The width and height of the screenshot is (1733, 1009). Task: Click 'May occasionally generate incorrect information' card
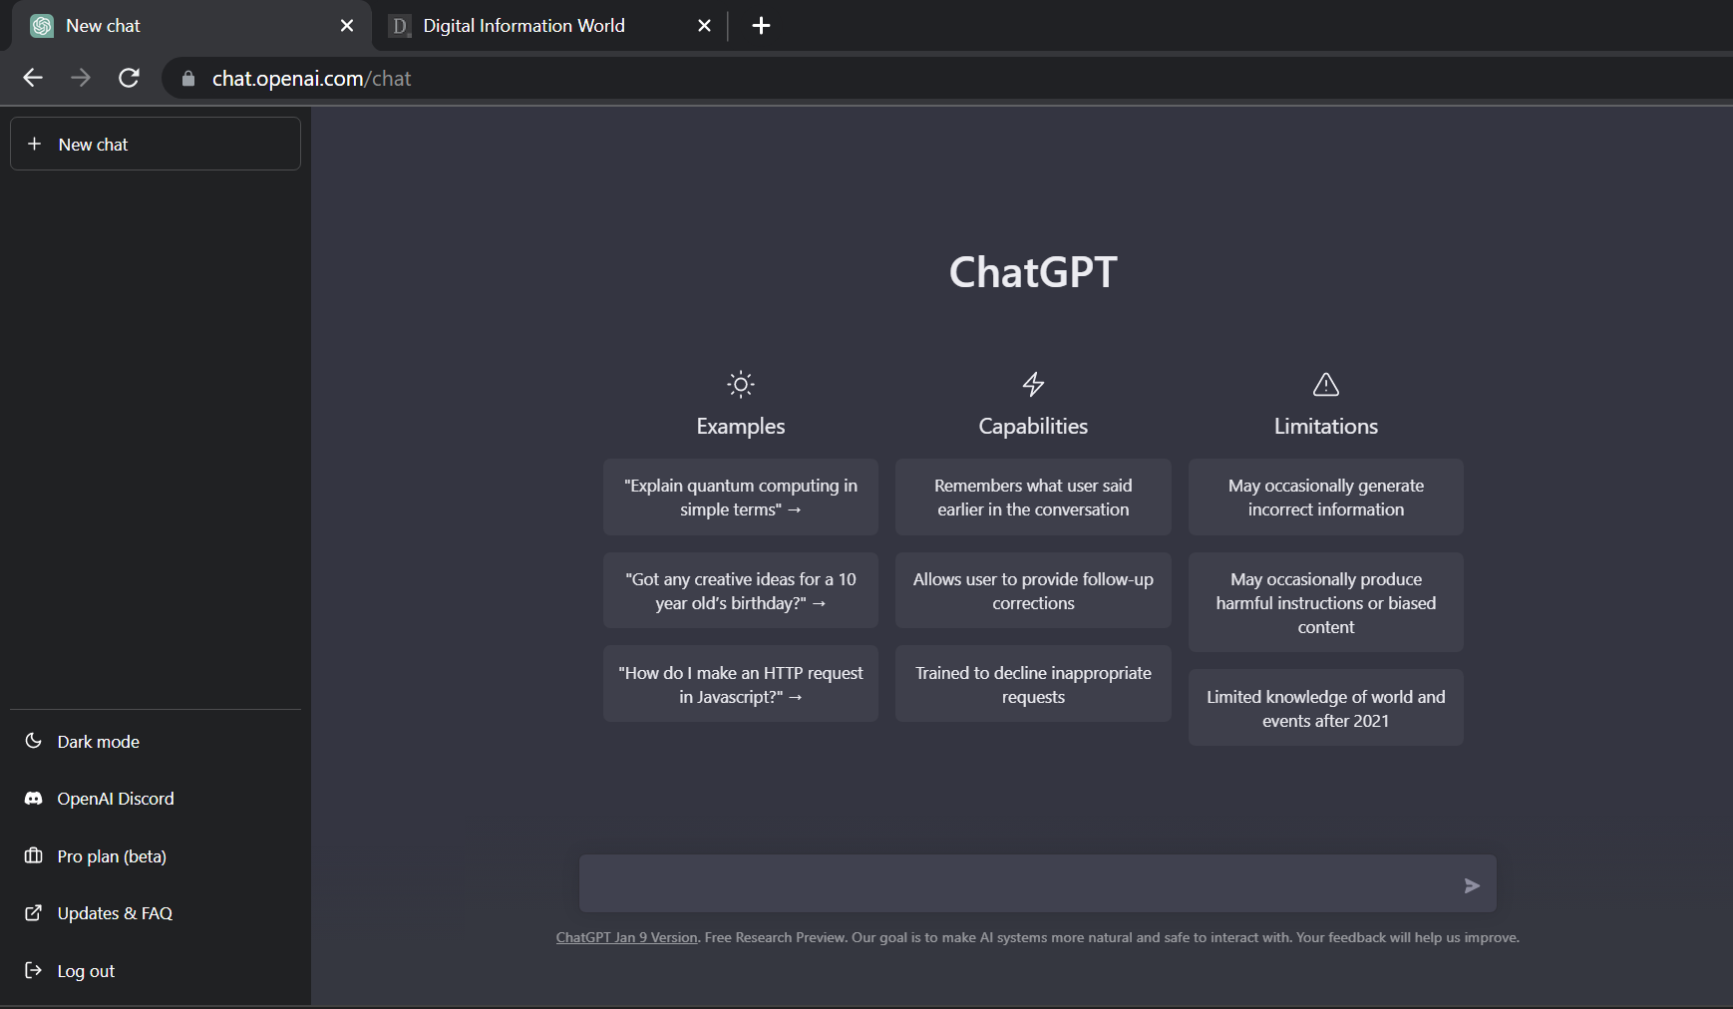point(1326,498)
